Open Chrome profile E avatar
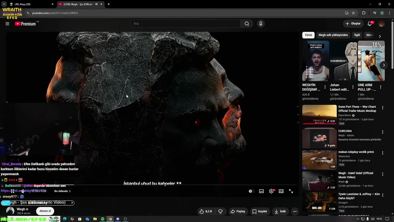394x222 pixels. (382, 13)
